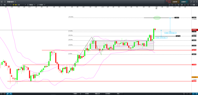Open the 形态 patterns tab
The height and width of the screenshot is (95, 198).
(x=118, y=94)
